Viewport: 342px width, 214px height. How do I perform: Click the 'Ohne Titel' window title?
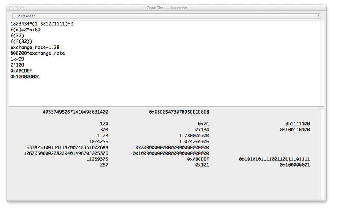pos(156,8)
